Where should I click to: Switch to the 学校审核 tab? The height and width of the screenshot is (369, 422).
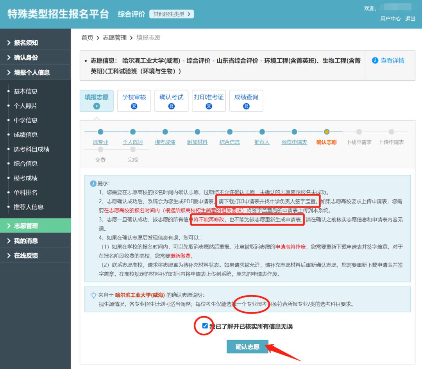(x=134, y=101)
